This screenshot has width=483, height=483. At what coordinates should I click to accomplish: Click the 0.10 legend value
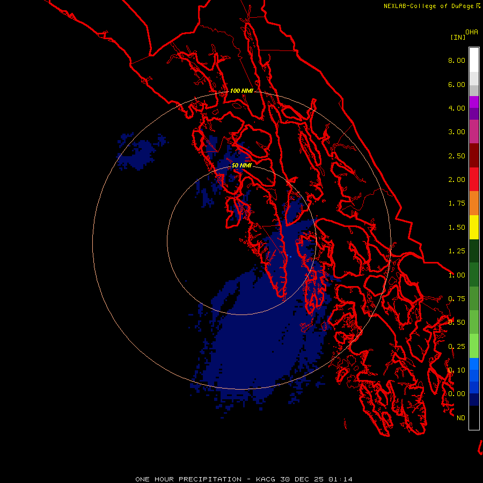click(457, 370)
